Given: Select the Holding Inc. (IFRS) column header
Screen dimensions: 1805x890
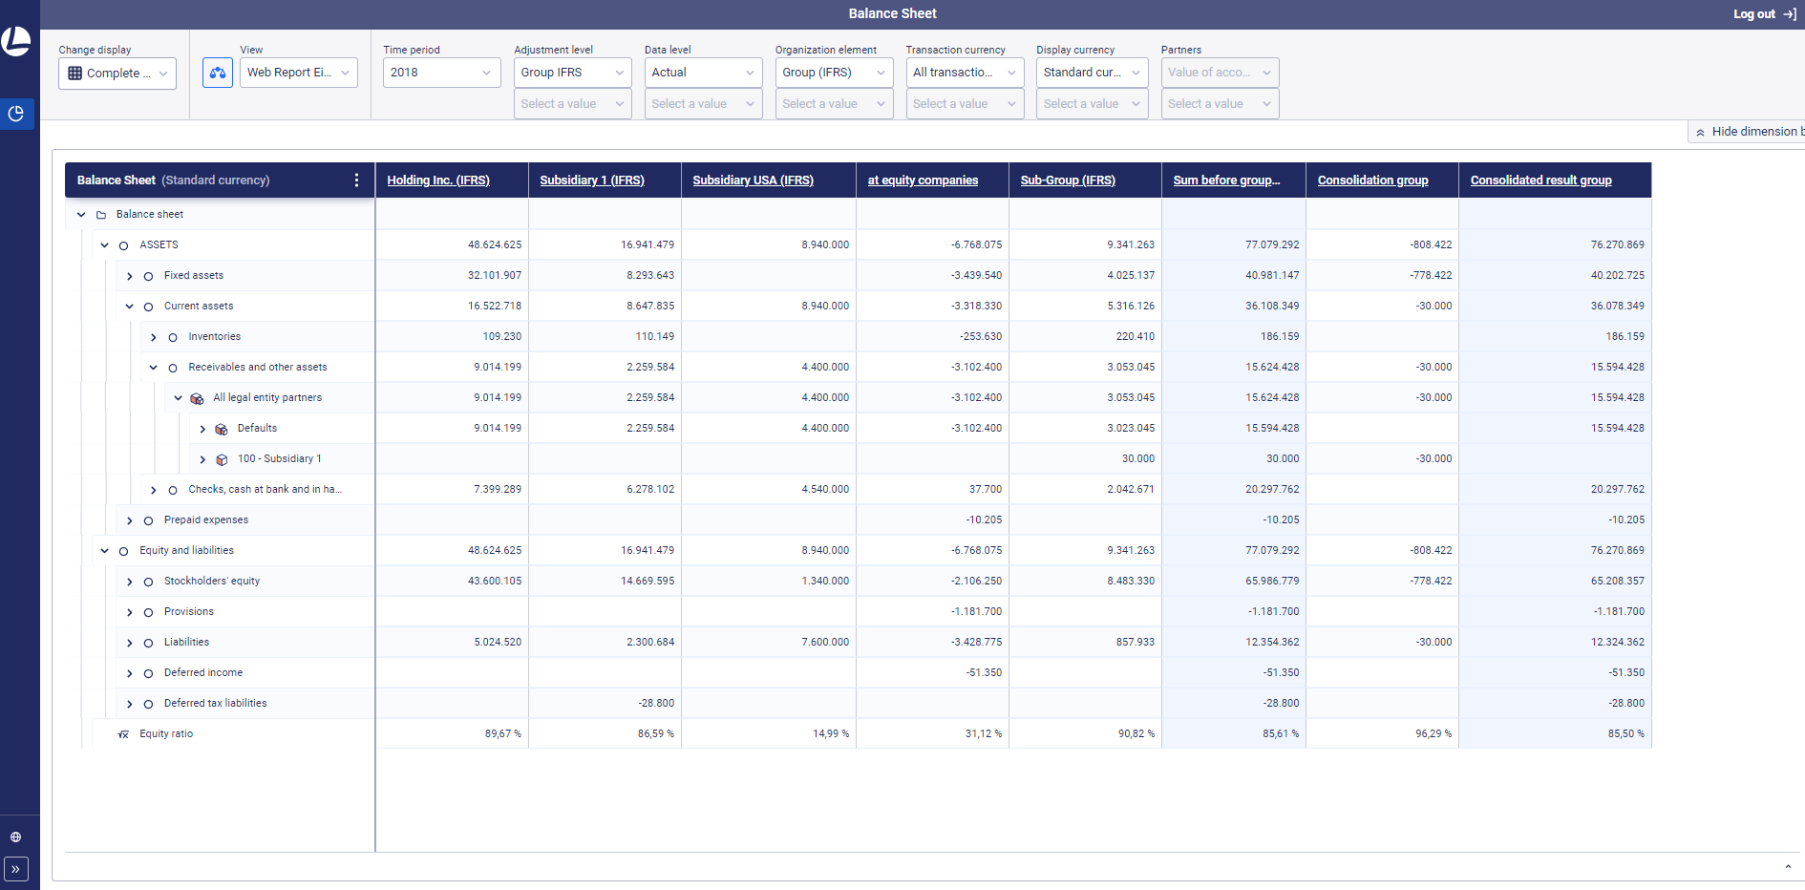Looking at the screenshot, I should (x=435, y=180).
